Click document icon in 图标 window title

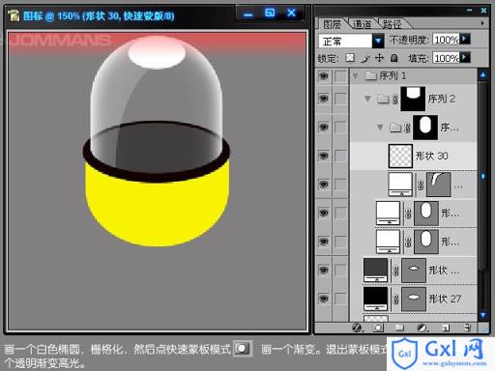click(14, 15)
